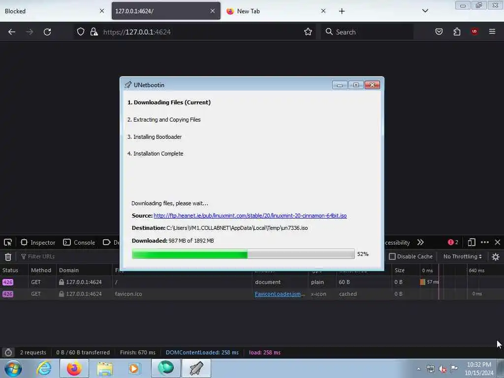Viewport: 504px width, 378px height.
Task: Switch to Firefox in taskbar
Action: click(x=74, y=368)
